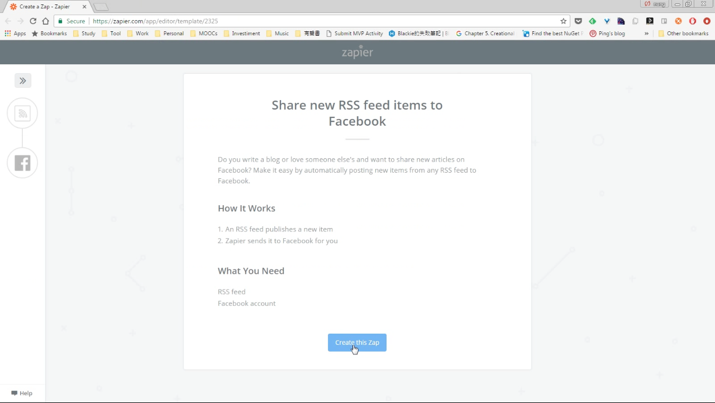Click 'Zapier sends it to Facebook for you' step
Image resolution: width=715 pixels, height=403 pixels.
coord(282,241)
